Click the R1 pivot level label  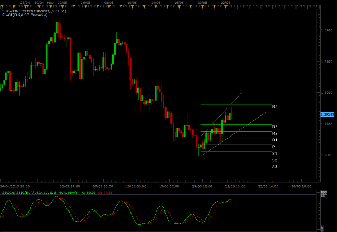(274, 140)
